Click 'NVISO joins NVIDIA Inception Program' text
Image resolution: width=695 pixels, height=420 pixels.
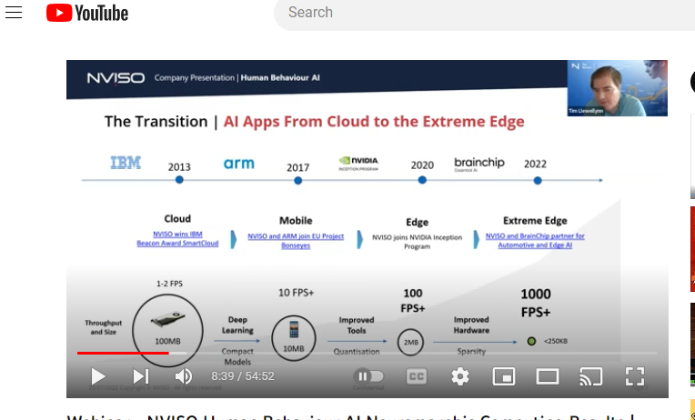[x=417, y=242]
